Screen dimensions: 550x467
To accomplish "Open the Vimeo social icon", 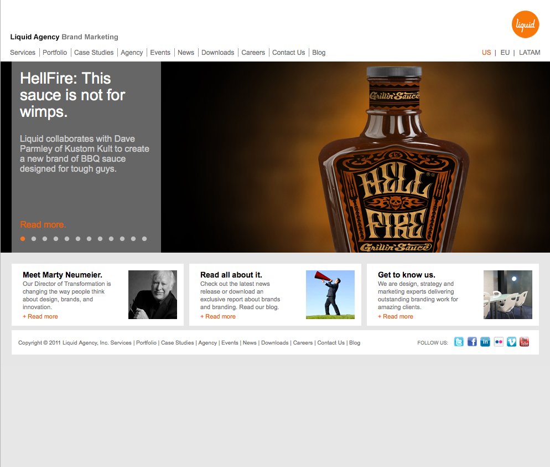I will coord(511,342).
